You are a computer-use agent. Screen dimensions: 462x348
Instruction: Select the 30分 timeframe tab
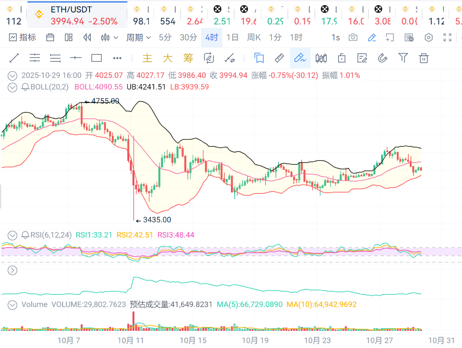[188, 38]
